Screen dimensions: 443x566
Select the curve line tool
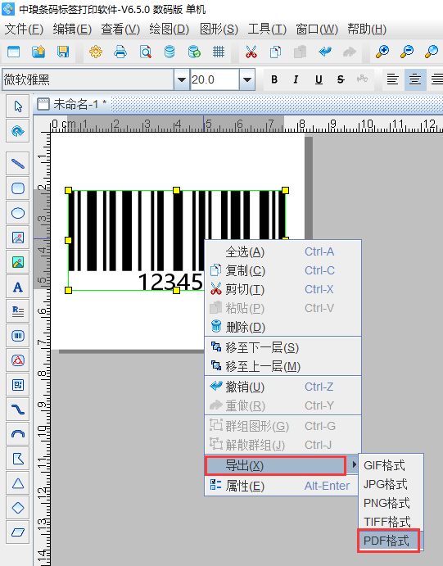[x=18, y=410]
